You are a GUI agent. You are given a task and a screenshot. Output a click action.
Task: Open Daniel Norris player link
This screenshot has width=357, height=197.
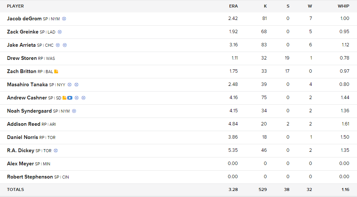23,137
